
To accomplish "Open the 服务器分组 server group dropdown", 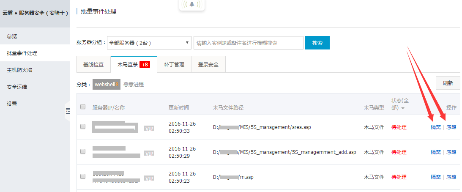I will point(149,43).
